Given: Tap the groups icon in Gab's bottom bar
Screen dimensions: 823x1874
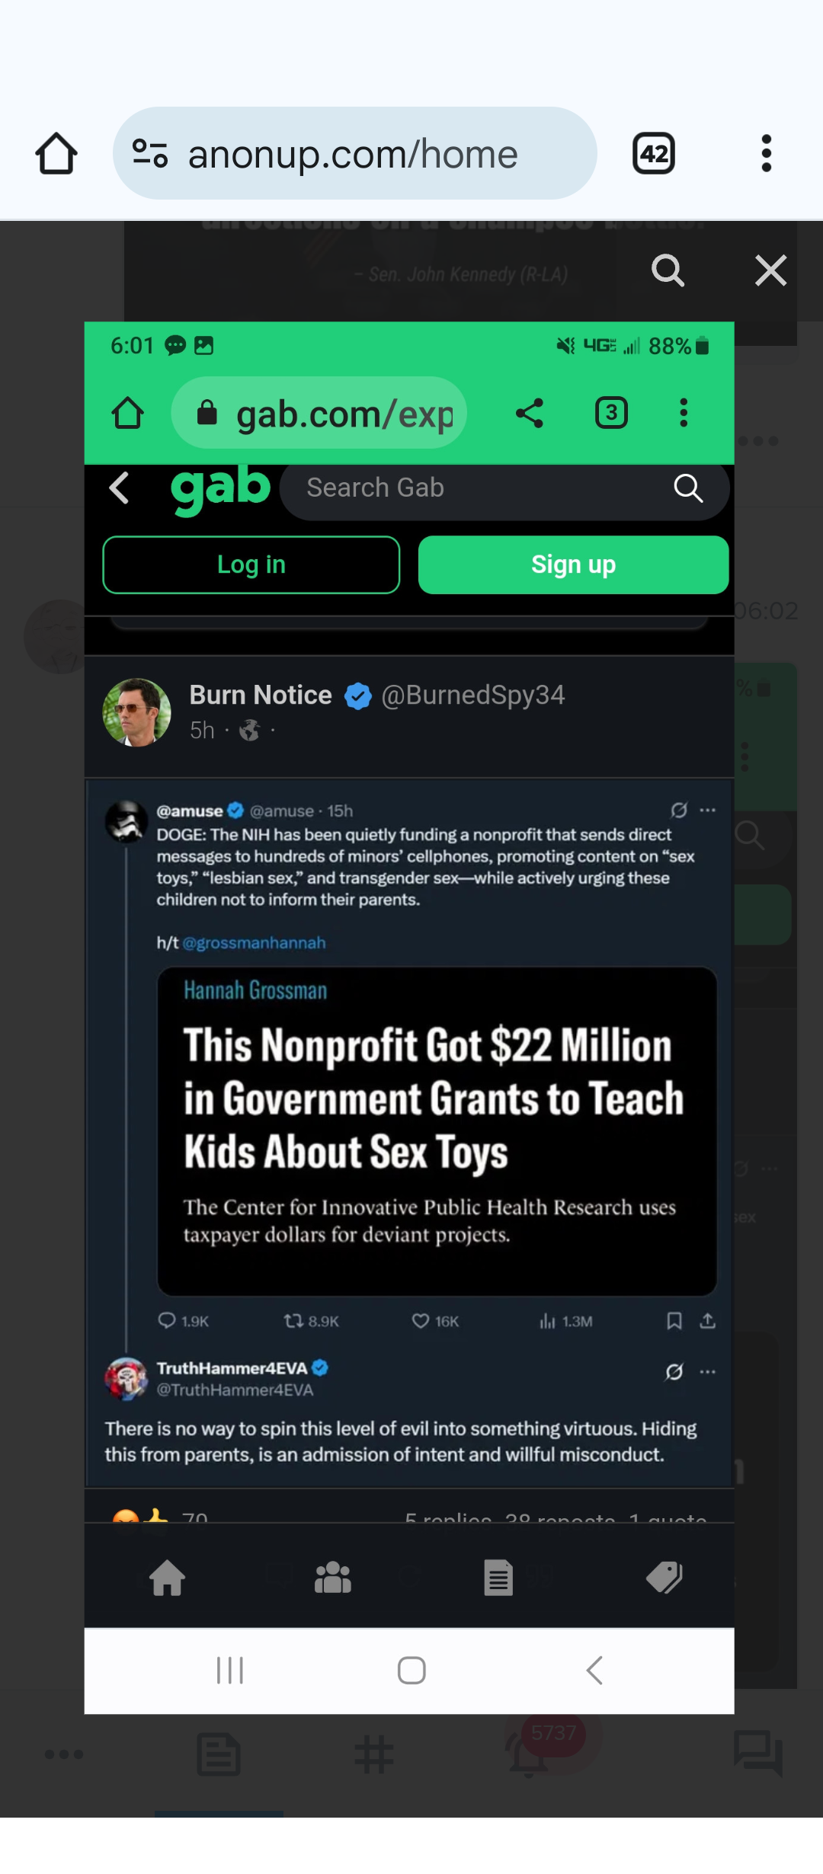Looking at the screenshot, I should (x=333, y=1578).
